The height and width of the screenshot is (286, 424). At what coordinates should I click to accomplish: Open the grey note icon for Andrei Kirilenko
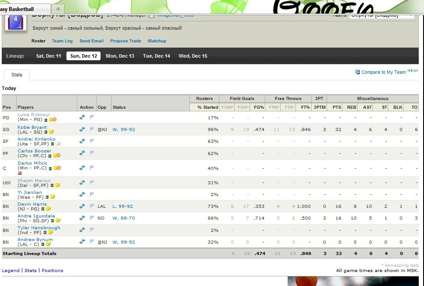coord(58,144)
